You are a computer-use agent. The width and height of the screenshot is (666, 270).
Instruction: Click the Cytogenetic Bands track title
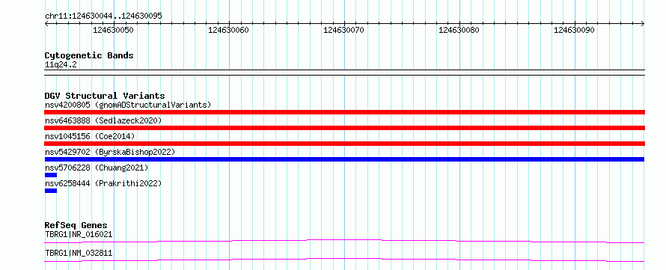(x=89, y=55)
